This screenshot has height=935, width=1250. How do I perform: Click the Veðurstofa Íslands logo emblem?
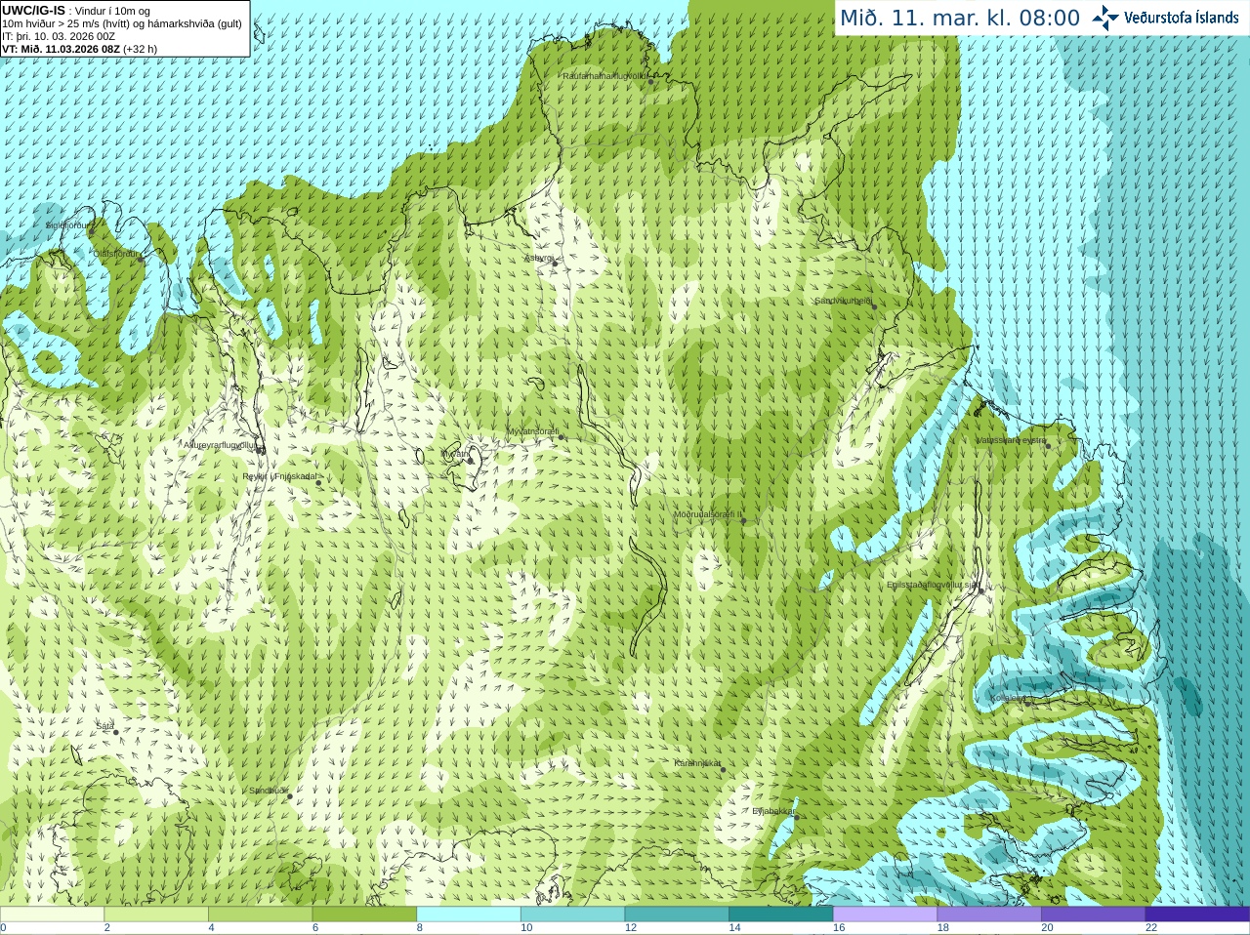(1105, 18)
